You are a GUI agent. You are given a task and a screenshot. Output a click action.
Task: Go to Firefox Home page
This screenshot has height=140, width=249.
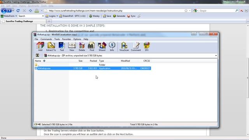point(30,10)
